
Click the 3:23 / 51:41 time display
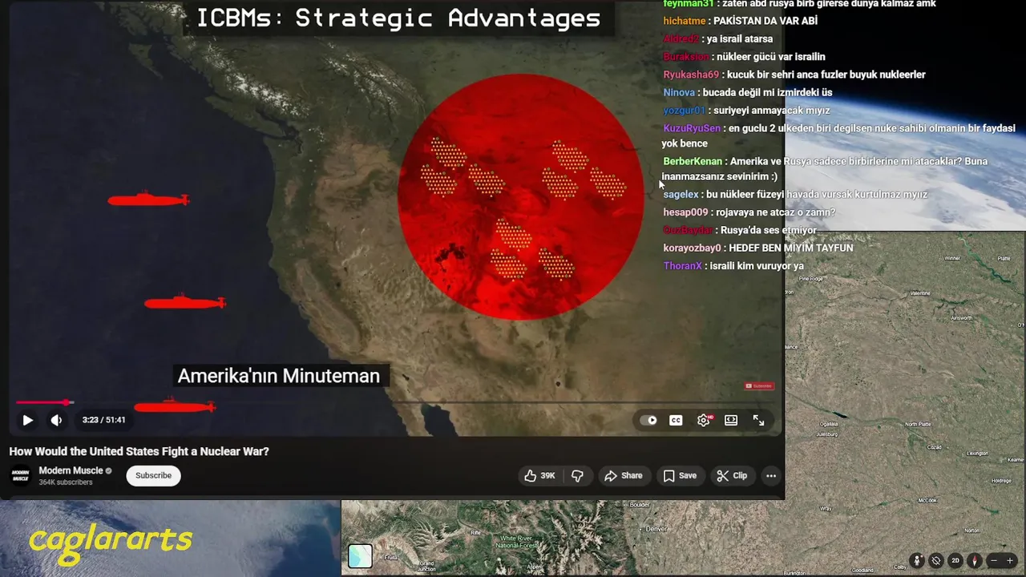tap(103, 420)
